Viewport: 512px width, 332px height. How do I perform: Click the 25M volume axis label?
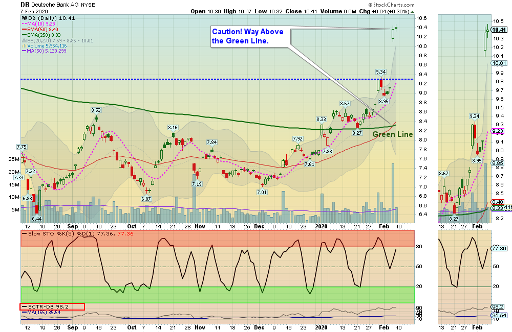14,159
